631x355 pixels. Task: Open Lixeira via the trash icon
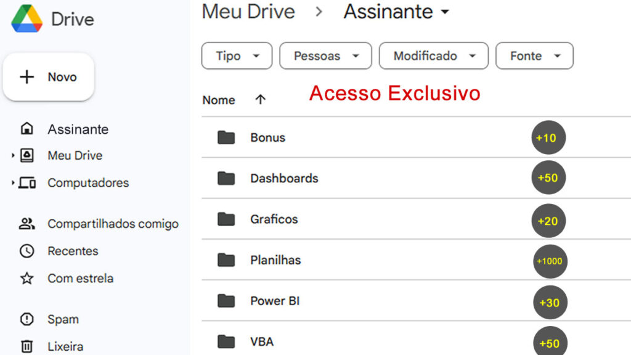pyautogui.click(x=27, y=346)
